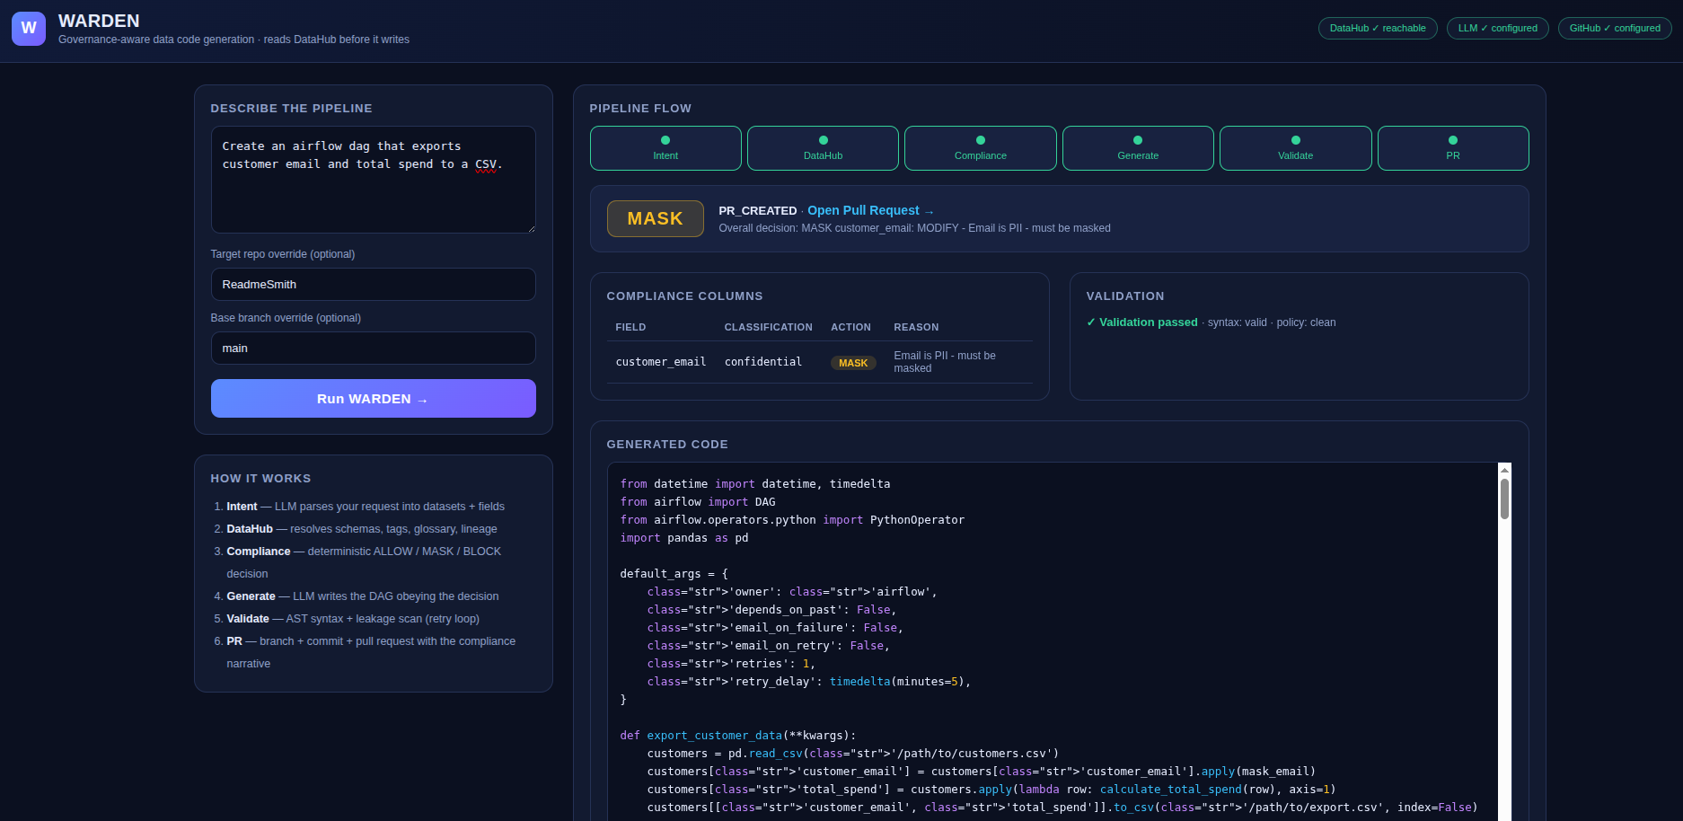Image resolution: width=1683 pixels, height=821 pixels.
Task: Click inside the pipeline description text area
Action: point(374,180)
